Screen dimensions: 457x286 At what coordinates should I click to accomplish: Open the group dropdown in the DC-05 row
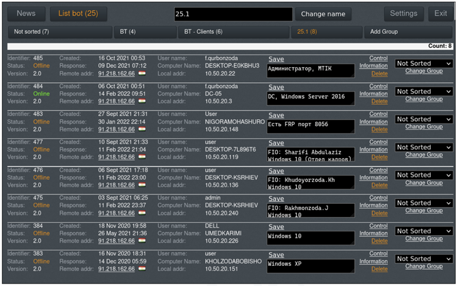424,92
